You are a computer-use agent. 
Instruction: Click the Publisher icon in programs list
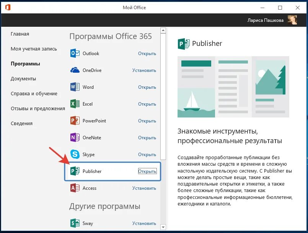pyautogui.click(x=75, y=171)
